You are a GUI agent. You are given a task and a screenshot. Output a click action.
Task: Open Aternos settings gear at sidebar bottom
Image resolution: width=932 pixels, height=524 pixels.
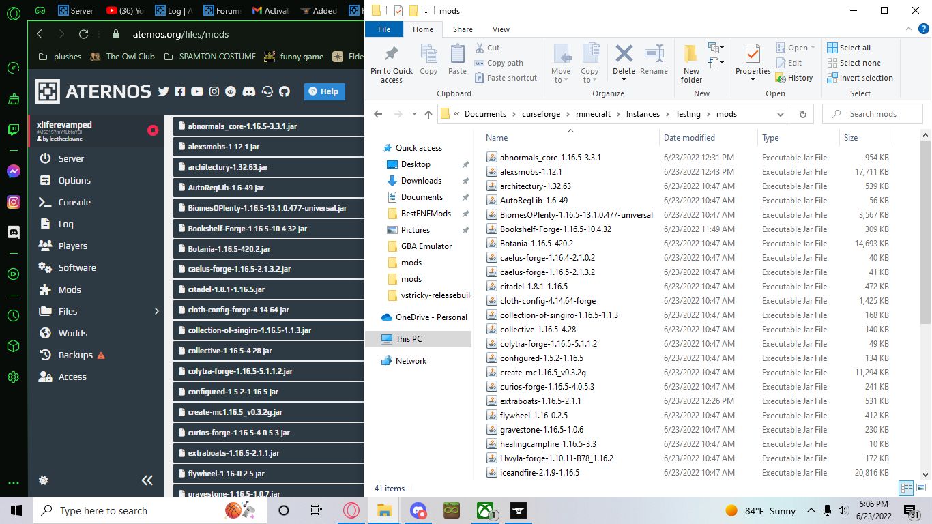(44, 480)
